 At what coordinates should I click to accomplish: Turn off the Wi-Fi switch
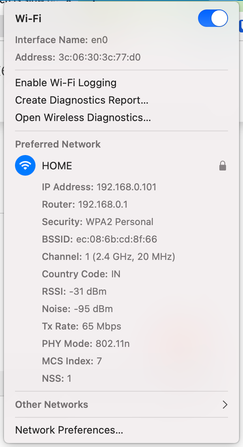point(213,19)
